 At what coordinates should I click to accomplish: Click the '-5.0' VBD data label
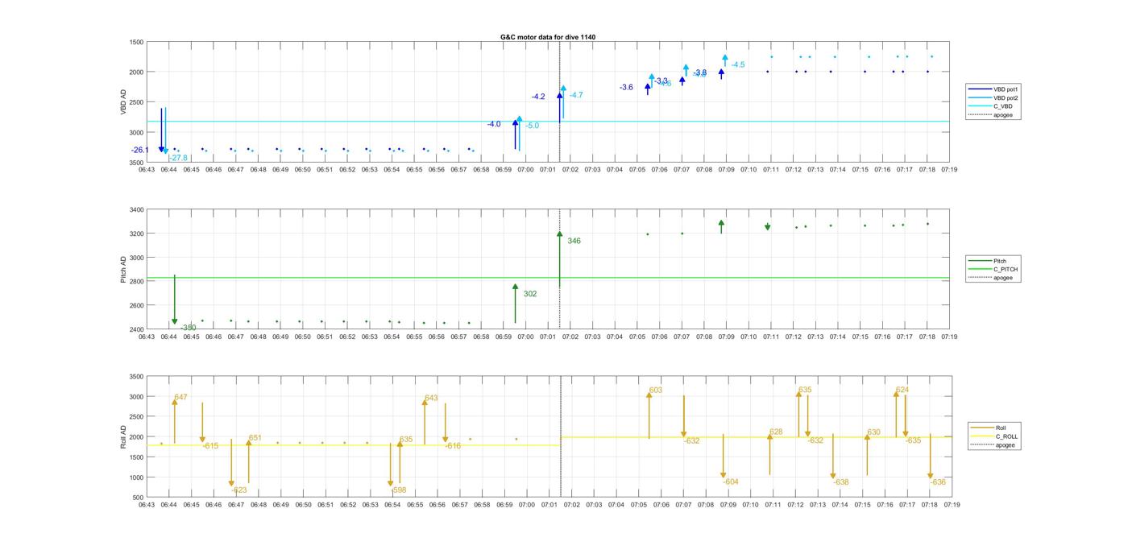coord(533,126)
